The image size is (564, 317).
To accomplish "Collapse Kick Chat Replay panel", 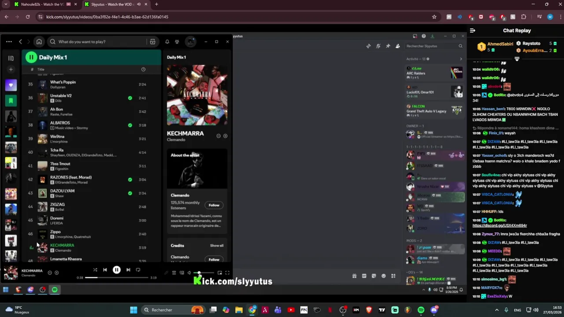I will pos(472,30).
